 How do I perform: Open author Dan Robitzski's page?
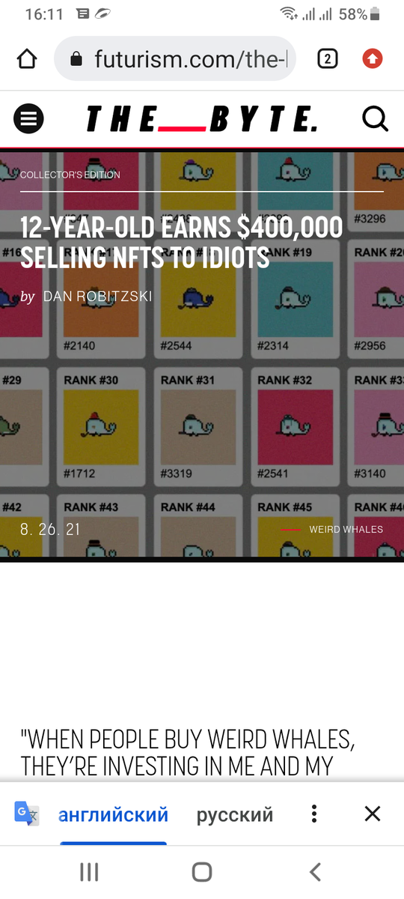coord(97,297)
